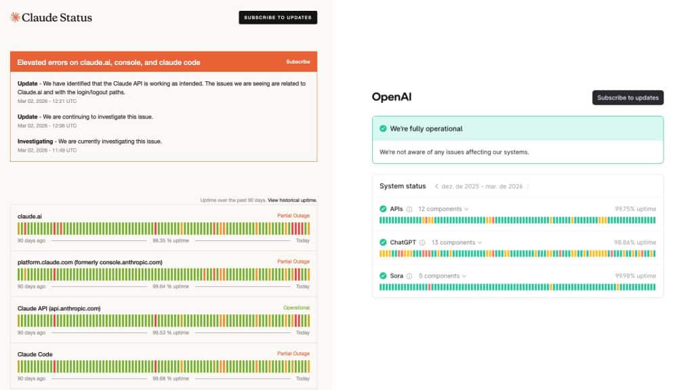Click the green checkmark next to Sora
Viewport: 694px width, 390px height.
coord(383,276)
